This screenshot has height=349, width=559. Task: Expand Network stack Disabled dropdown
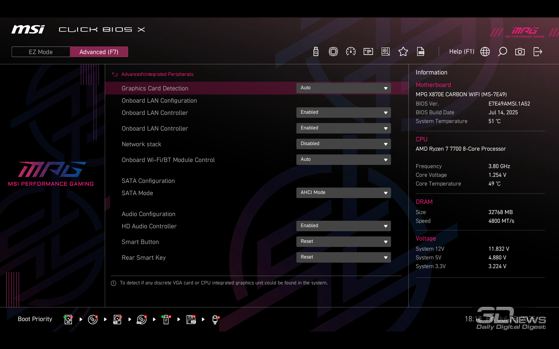pyautogui.click(x=344, y=144)
